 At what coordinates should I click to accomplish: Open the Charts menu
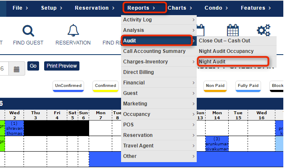coord(180,8)
